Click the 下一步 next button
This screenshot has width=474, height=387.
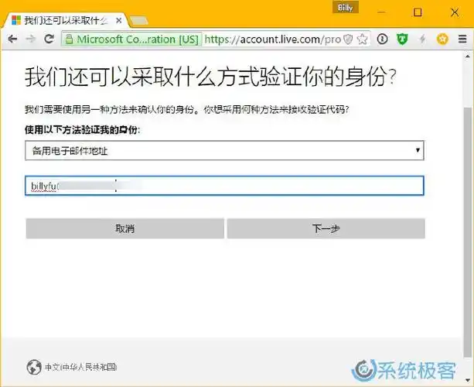pyautogui.click(x=326, y=228)
